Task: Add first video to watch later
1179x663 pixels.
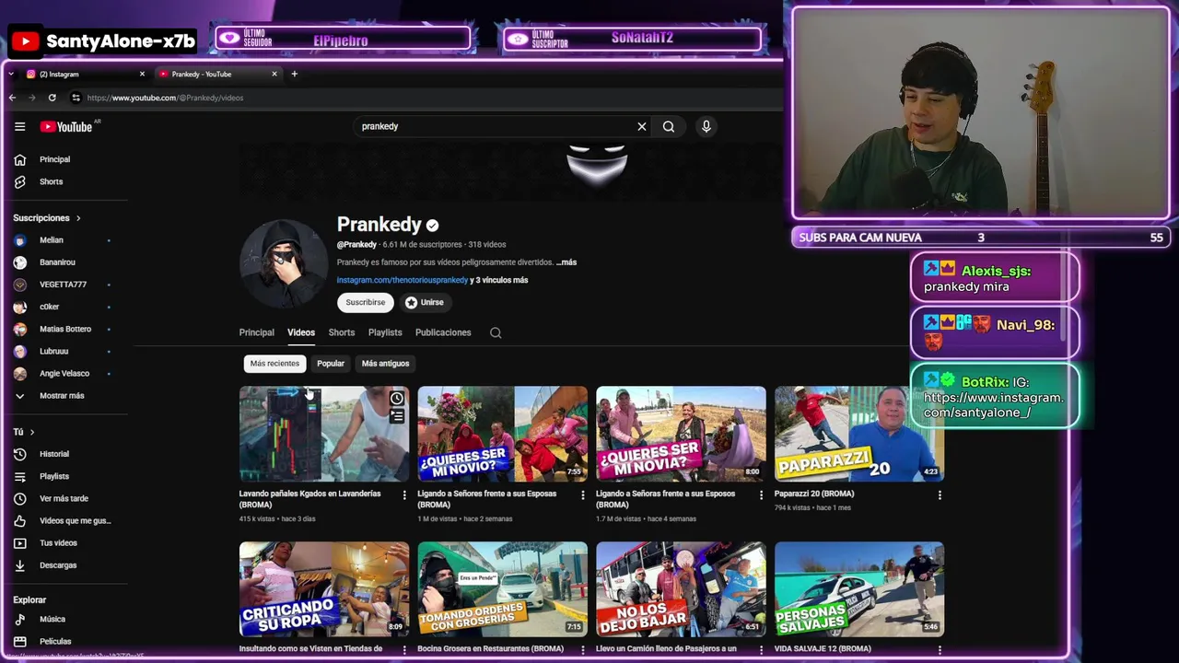Action: [x=396, y=399]
